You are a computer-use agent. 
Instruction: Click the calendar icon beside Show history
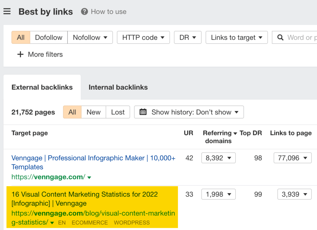143,112
